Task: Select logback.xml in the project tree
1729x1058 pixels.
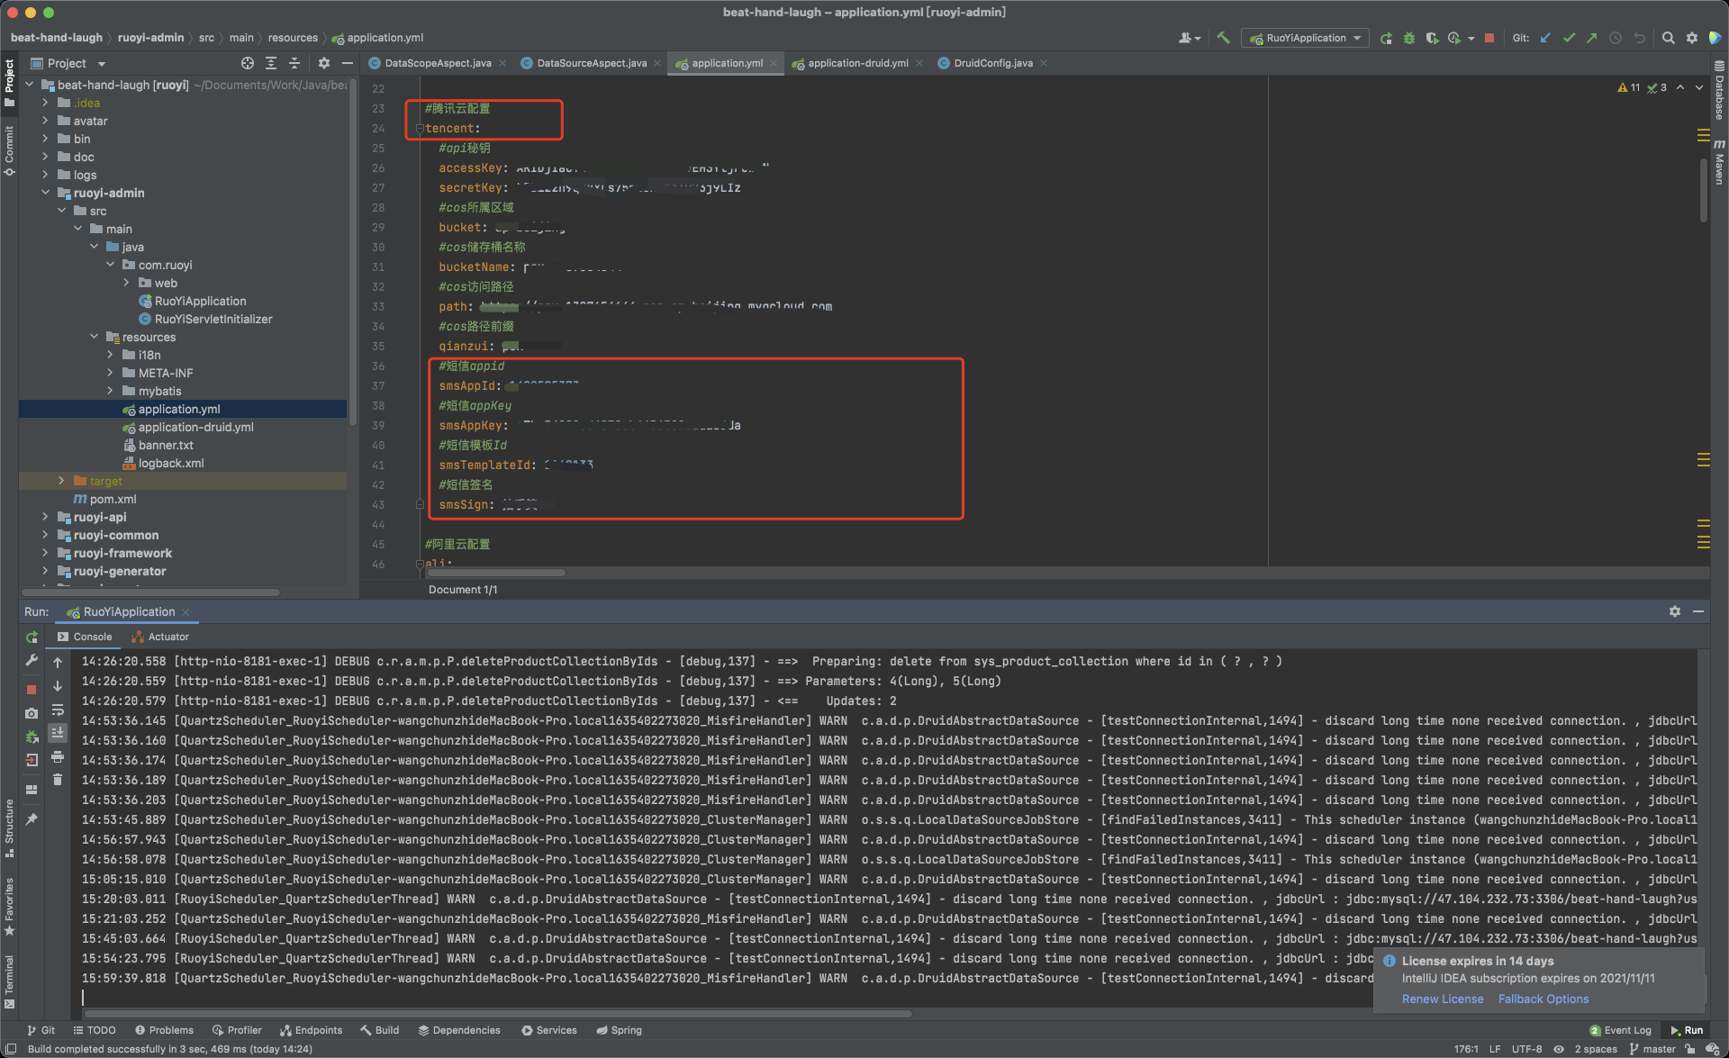Action: click(x=171, y=463)
